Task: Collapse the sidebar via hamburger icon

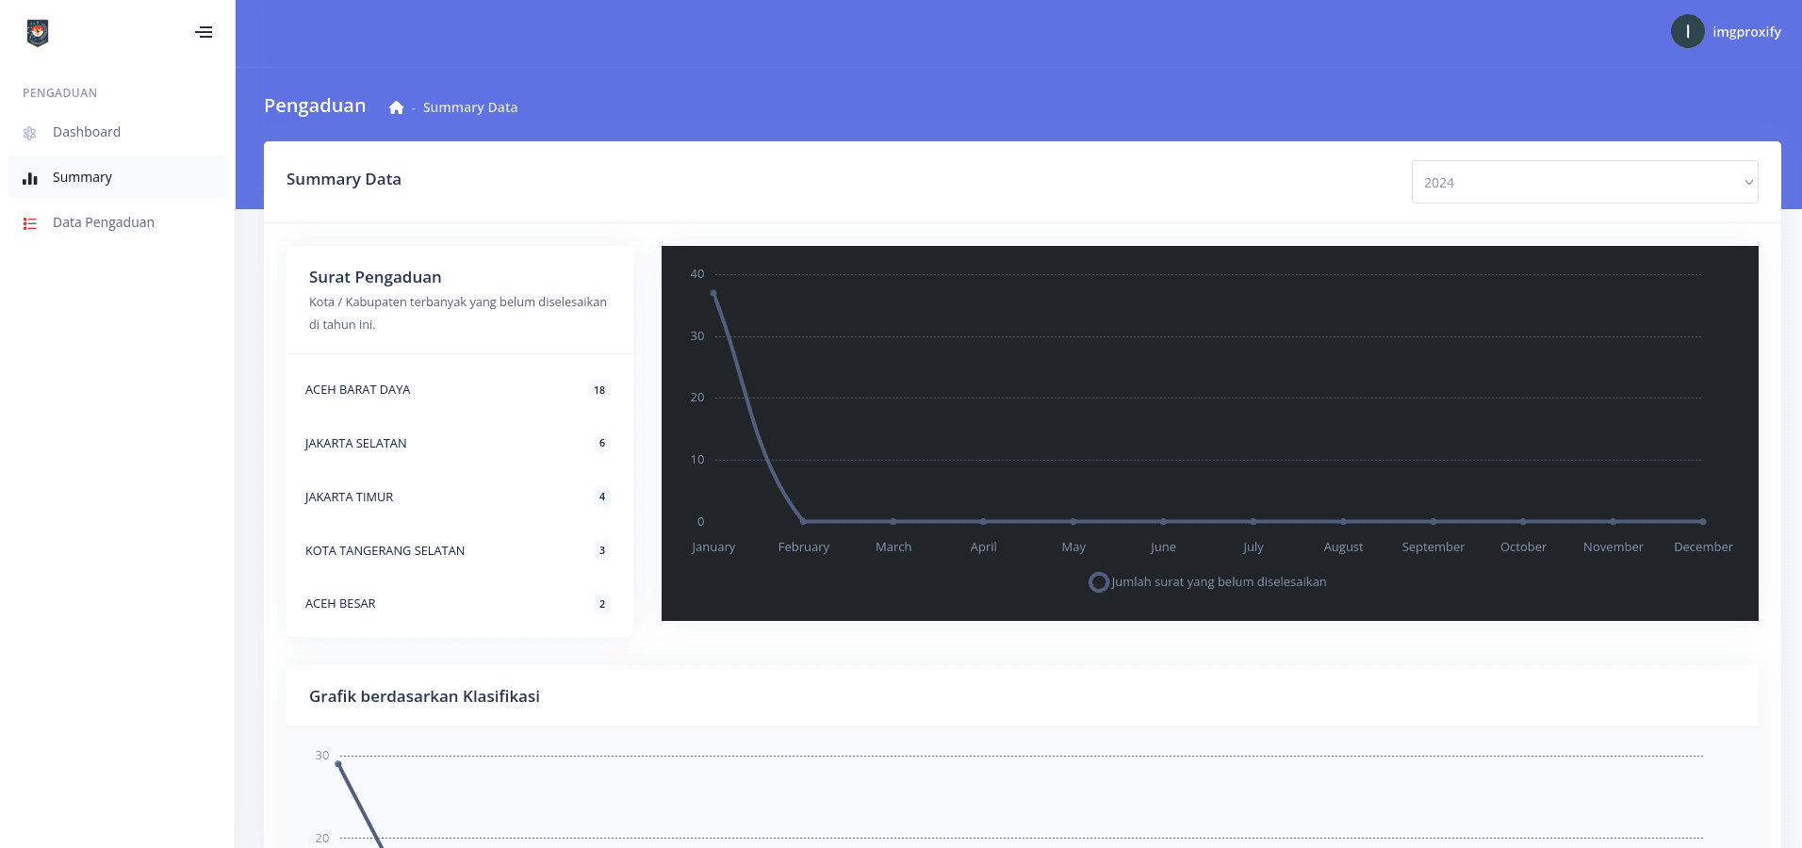Action: 204,32
